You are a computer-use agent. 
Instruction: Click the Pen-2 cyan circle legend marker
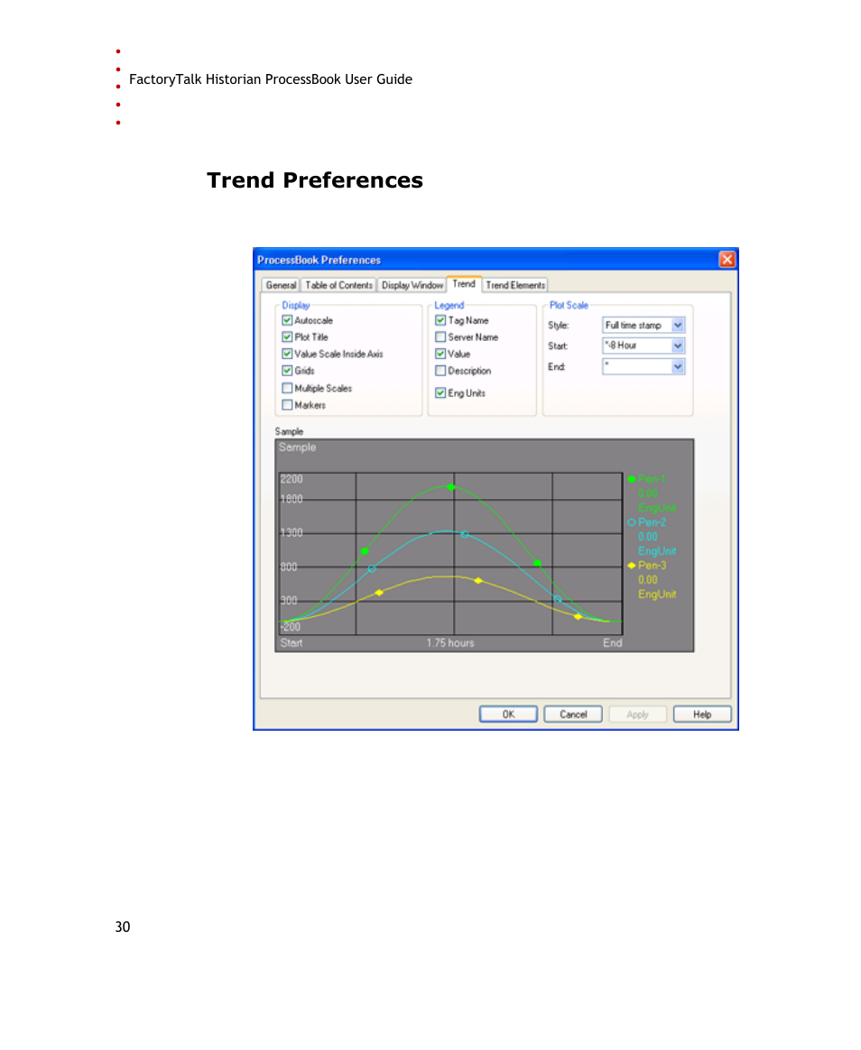(631, 522)
